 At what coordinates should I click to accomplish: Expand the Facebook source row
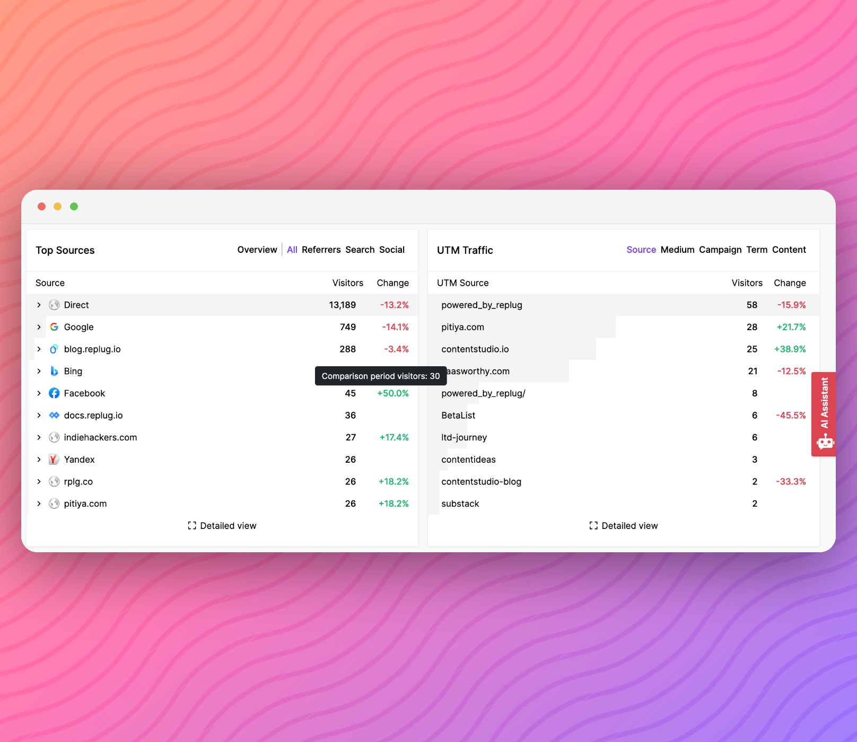coord(39,393)
